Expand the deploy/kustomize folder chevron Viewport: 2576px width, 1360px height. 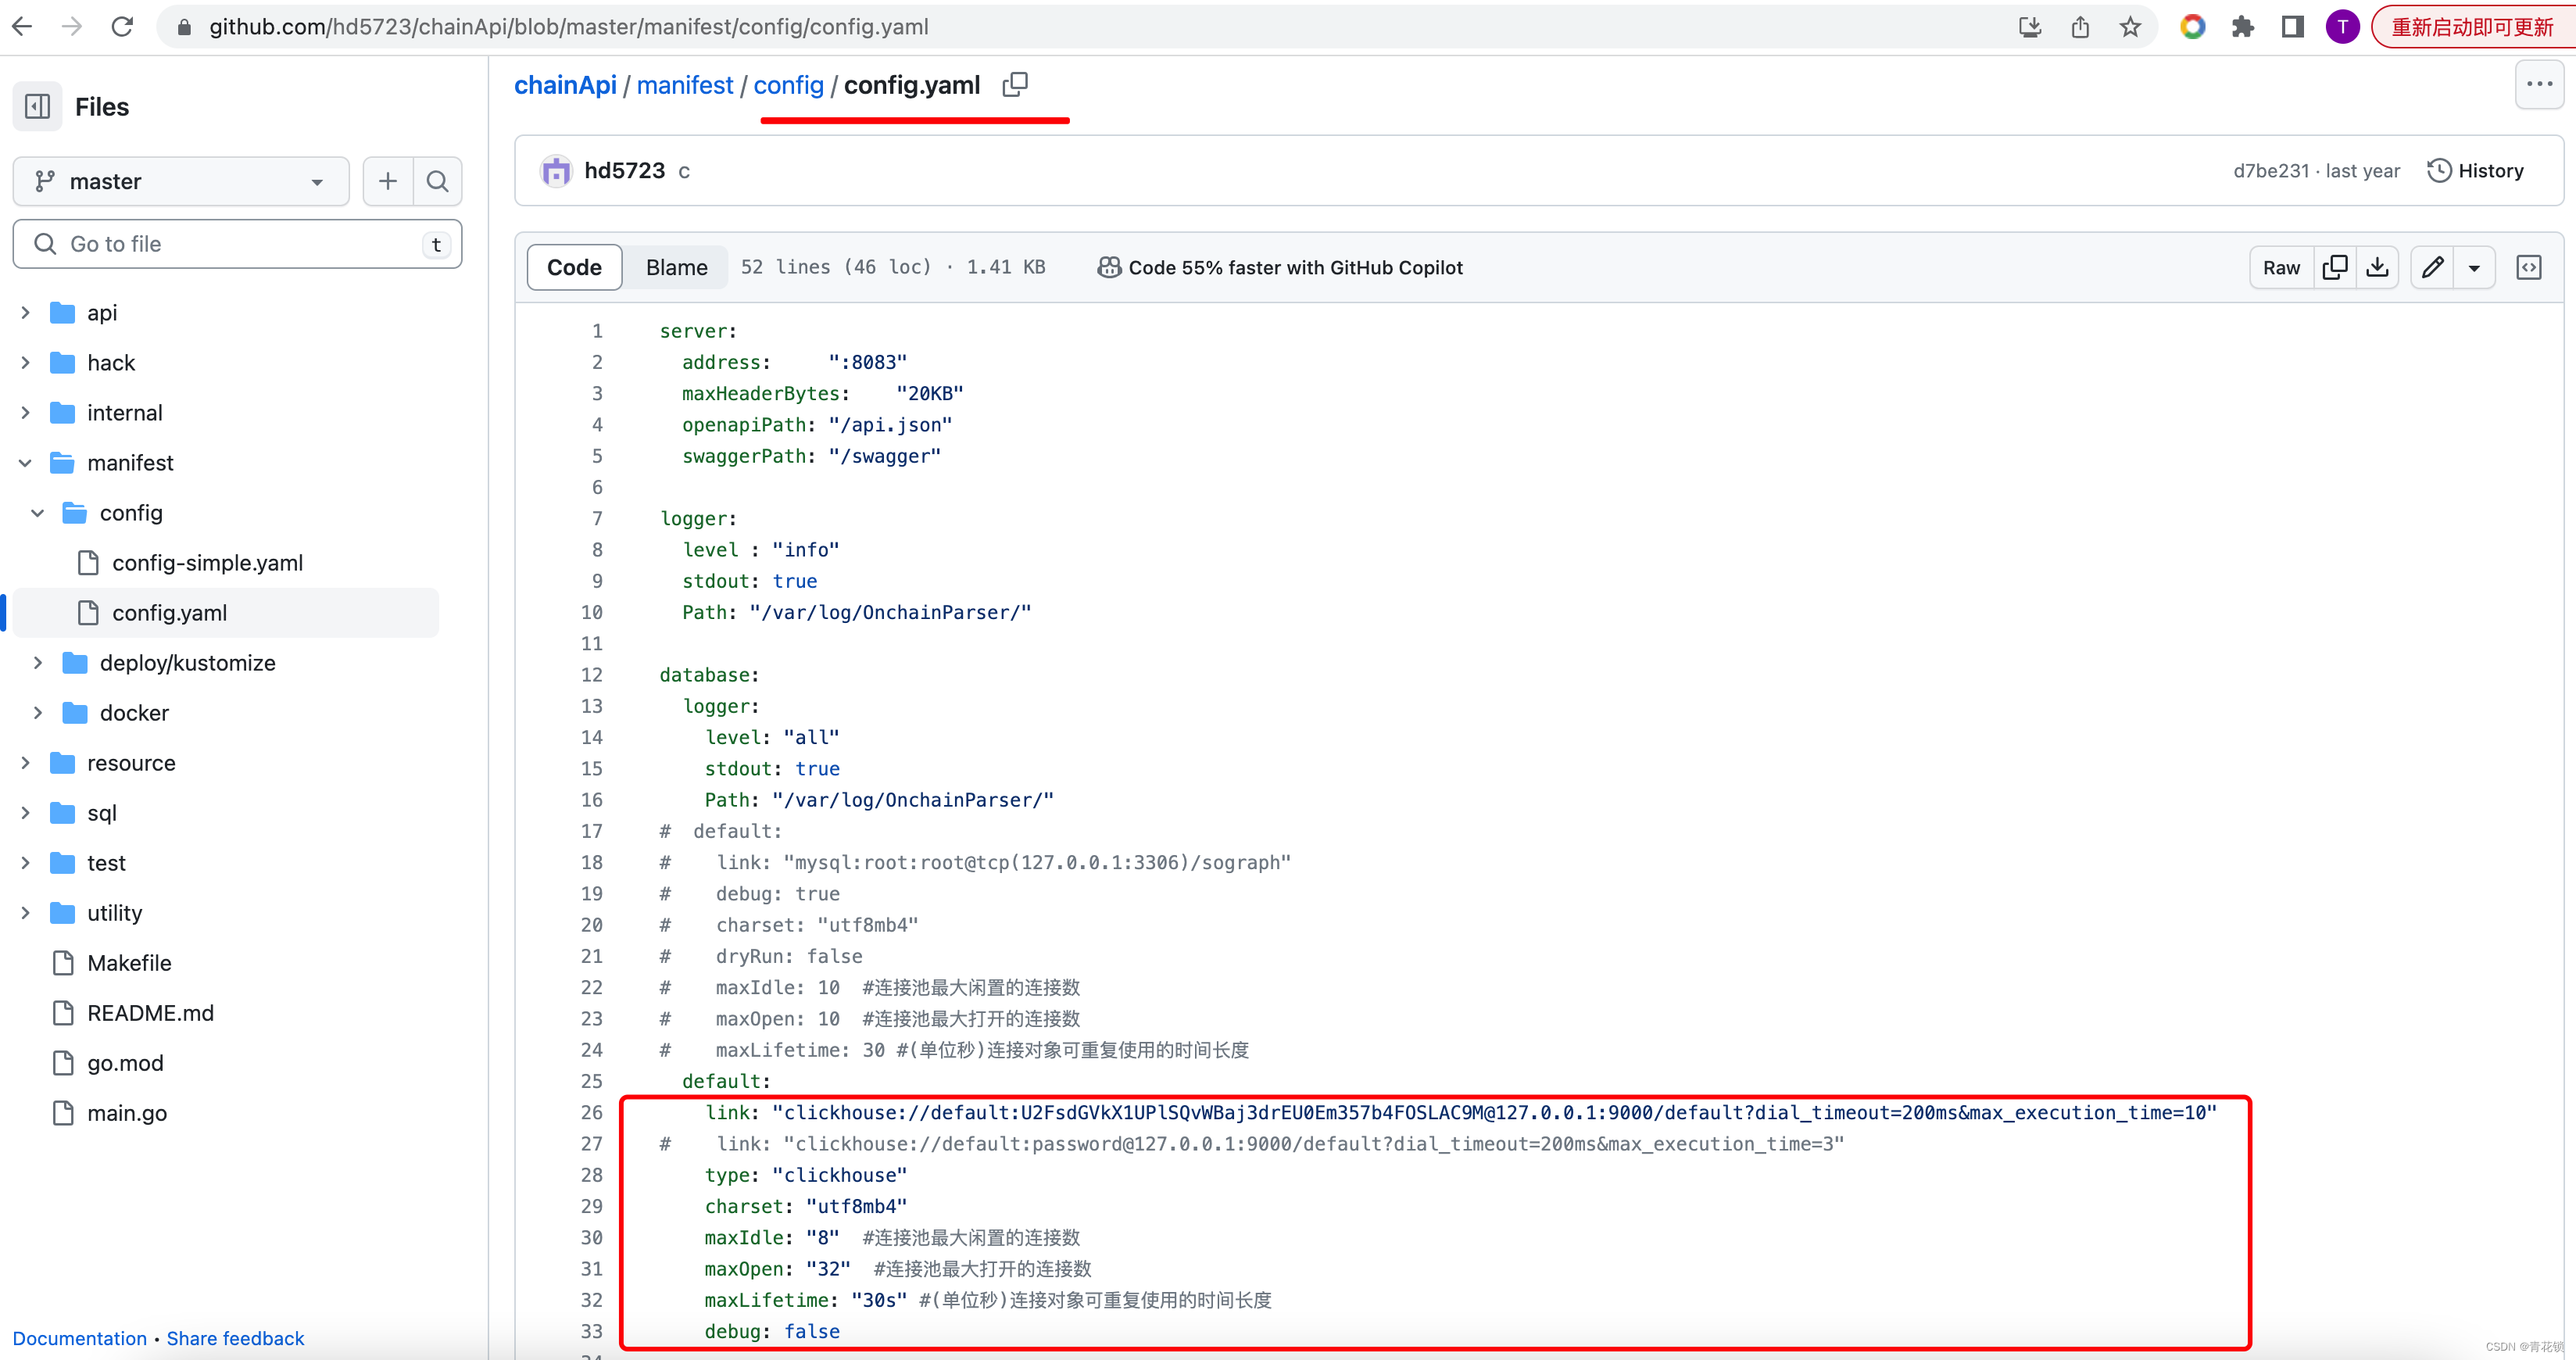[x=38, y=663]
